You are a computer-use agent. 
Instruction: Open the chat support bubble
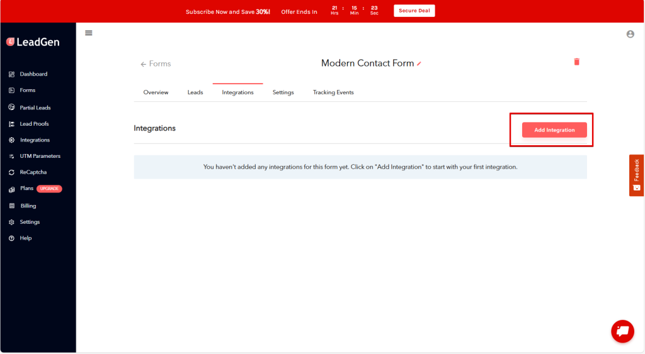[x=622, y=331]
